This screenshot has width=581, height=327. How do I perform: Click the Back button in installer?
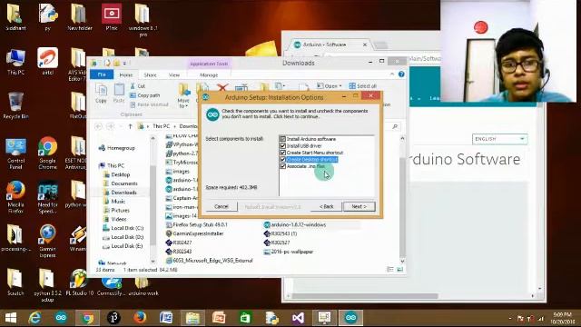click(327, 206)
